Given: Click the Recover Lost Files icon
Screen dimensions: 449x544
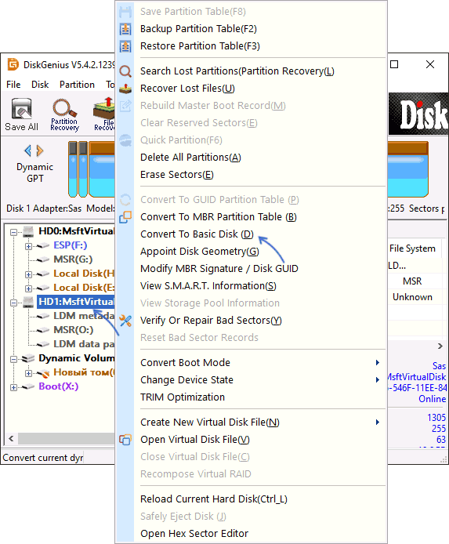Looking at the screenshot, I should pos(125,89).
